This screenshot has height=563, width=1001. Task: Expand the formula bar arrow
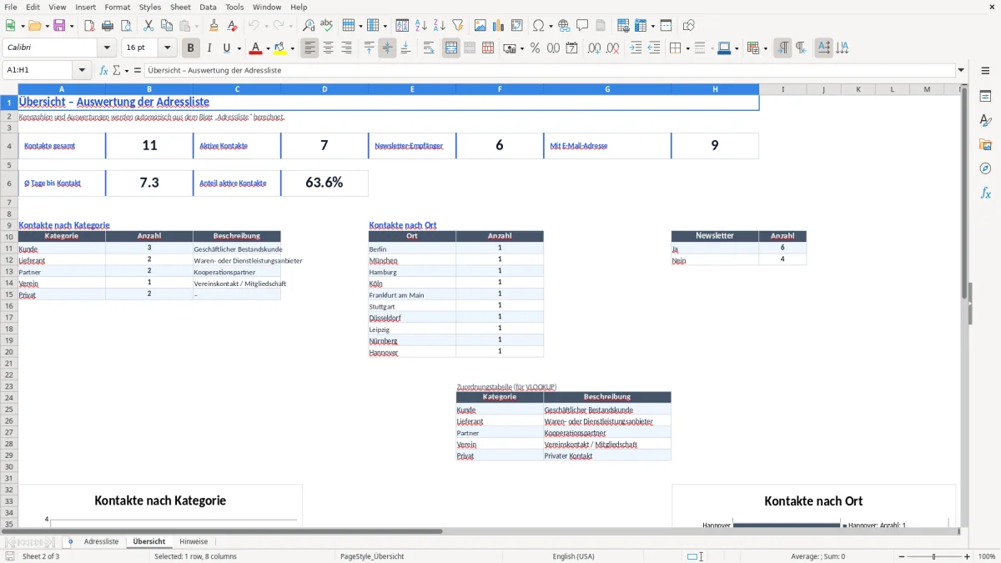coord(961,71)
